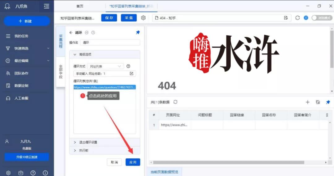Pin the 循环 settings panel
Image resolution: width=334 pixels, height=176 pixels.
(x=138, y=32)
